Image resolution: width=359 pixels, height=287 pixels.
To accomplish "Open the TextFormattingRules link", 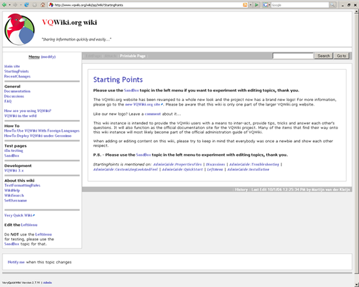I will coord(22,186).
